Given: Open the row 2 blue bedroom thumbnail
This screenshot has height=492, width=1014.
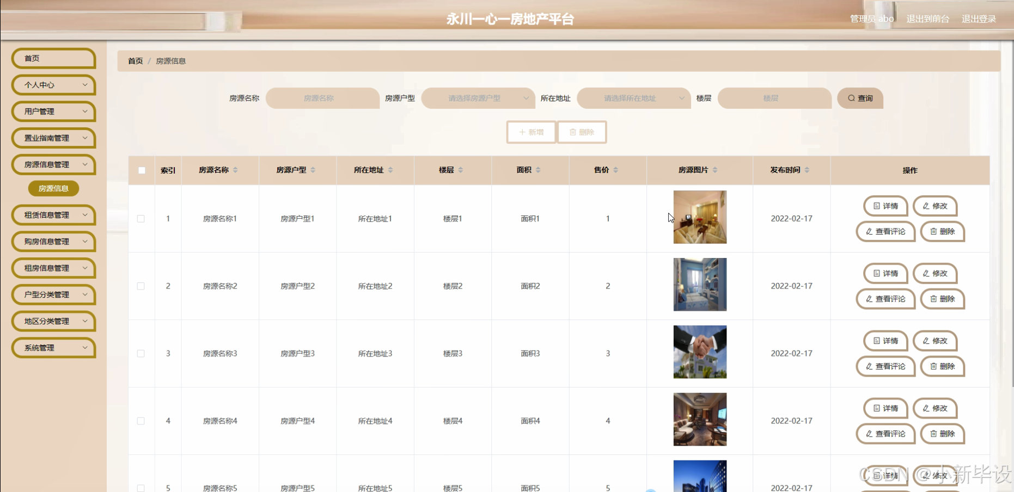Looking at the screenshot, I should [x=700, y=284].
